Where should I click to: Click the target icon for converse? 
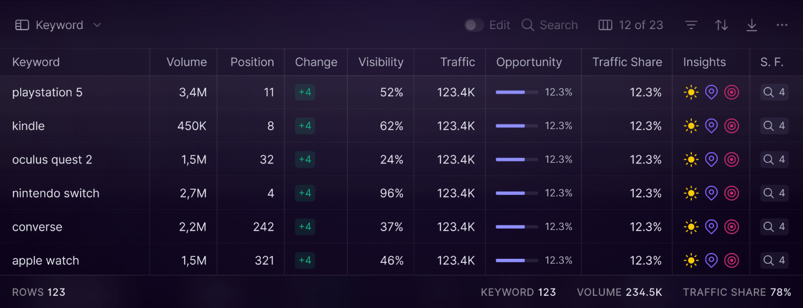732,227
